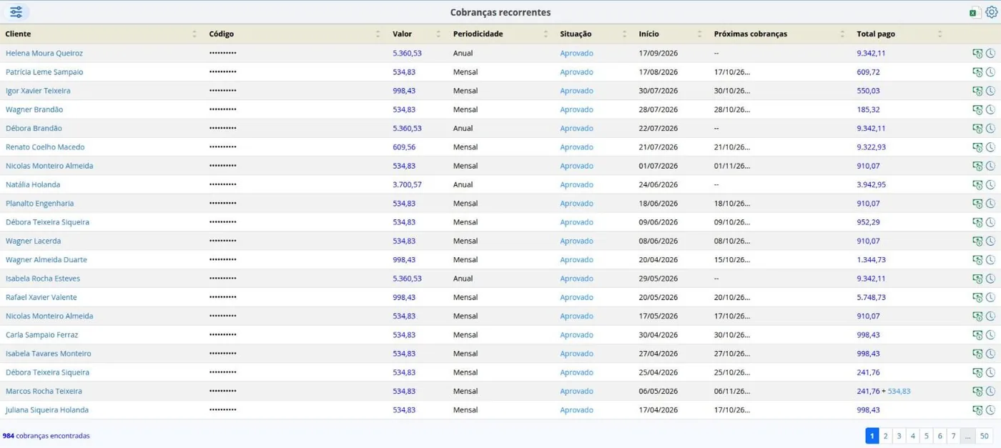The image size is (1001, 448).
Task: Show clock history for Igor Xavier Teixeira
Action: (990, 91)
